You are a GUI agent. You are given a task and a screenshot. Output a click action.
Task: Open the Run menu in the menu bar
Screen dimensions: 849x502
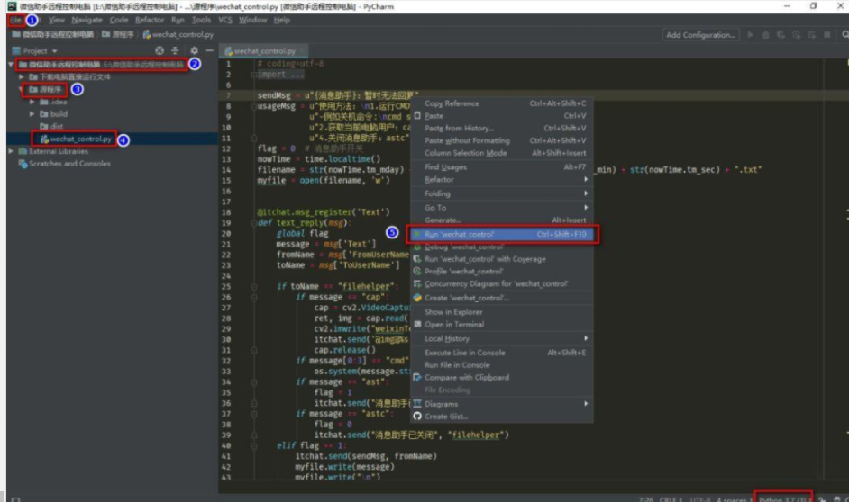(178, 20)
